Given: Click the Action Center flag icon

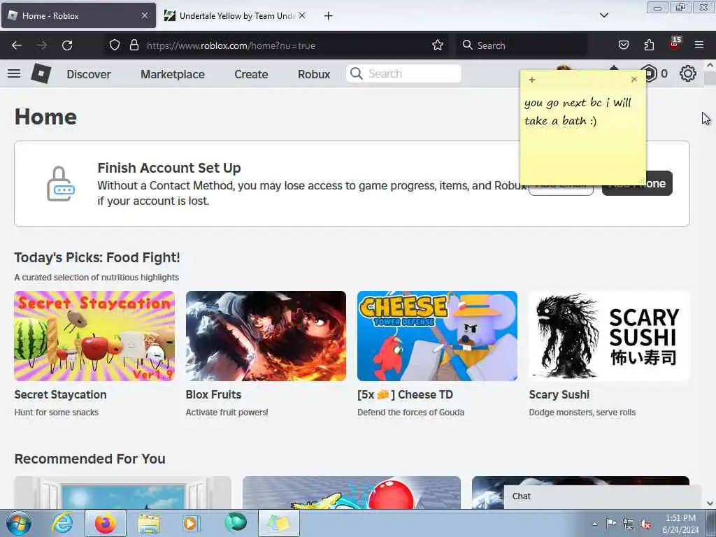Looking at the screenshot, I should pyautogui.click(x=611, y=524).
